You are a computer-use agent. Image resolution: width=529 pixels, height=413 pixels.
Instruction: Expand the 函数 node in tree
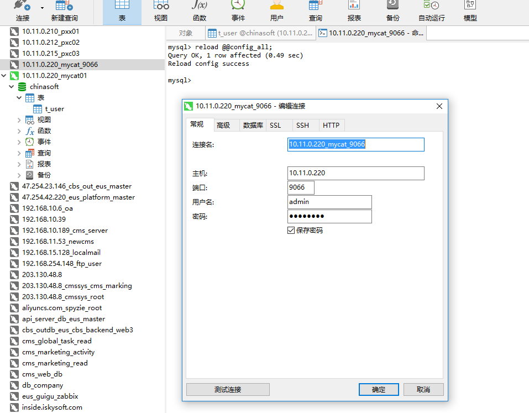pos(19,131)
